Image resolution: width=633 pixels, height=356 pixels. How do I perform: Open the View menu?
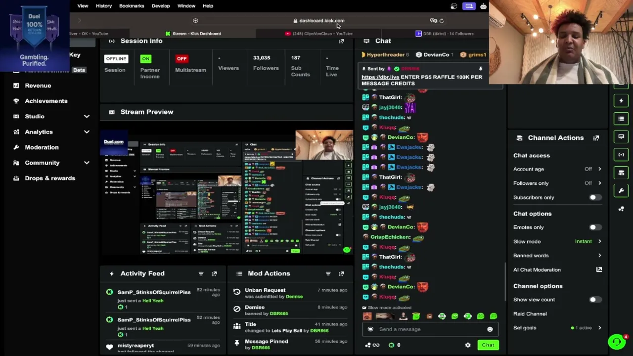[83, 6]
